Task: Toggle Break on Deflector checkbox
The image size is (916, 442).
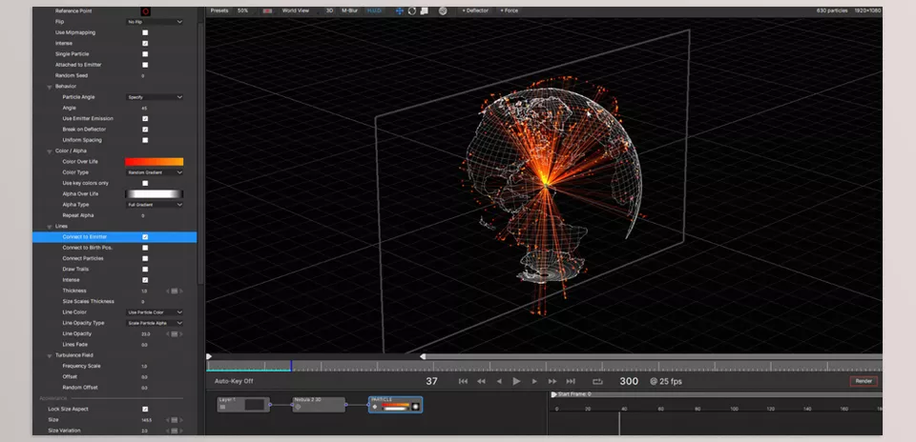Action: tap(145, 130)
